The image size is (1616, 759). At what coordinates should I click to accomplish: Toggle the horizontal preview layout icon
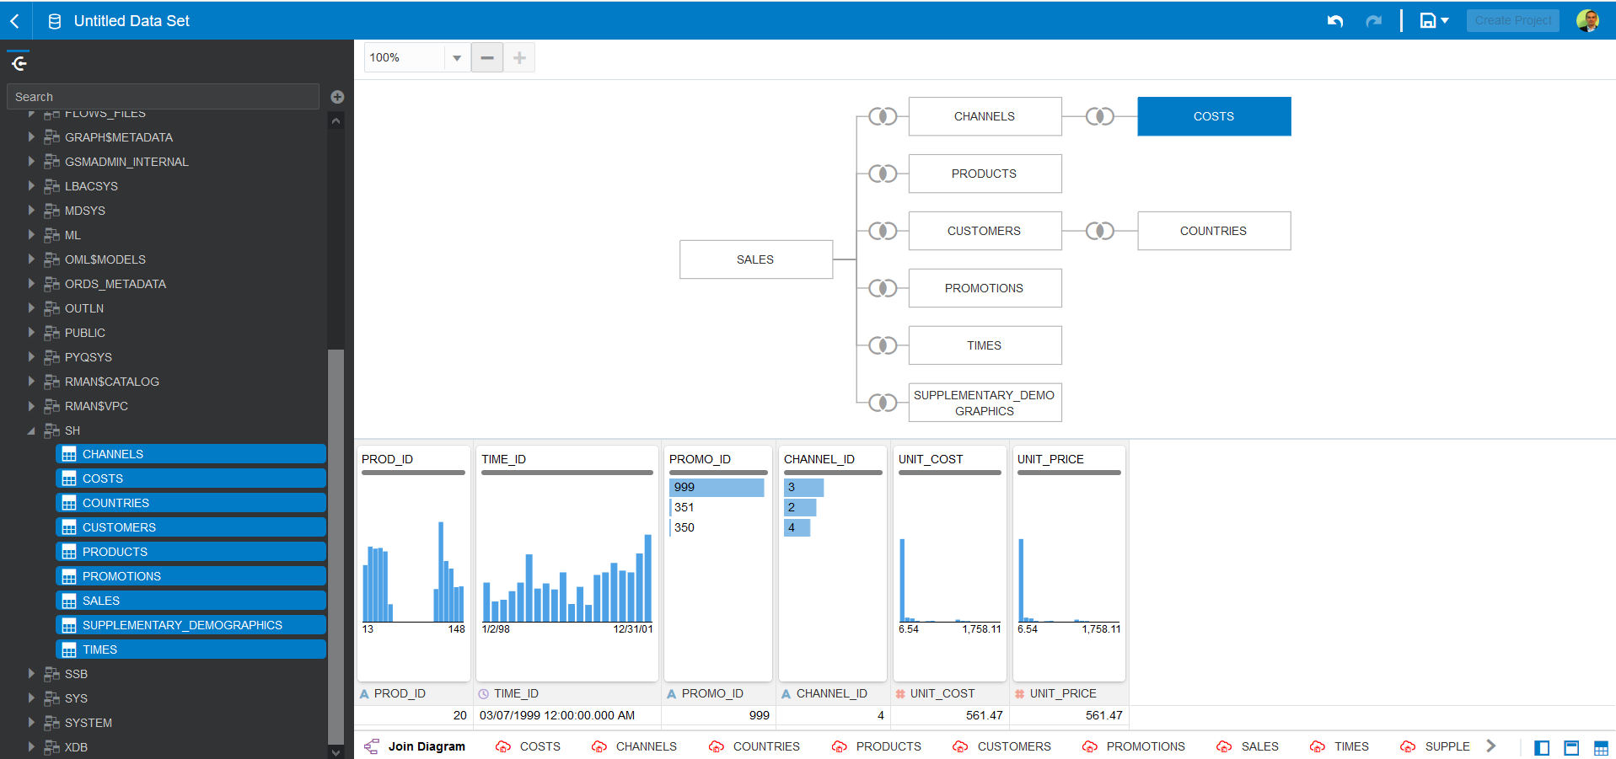tap(1571, 747)
